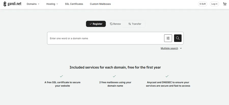Click '2 free mailboxes using your domain name' text

point(115,84)
